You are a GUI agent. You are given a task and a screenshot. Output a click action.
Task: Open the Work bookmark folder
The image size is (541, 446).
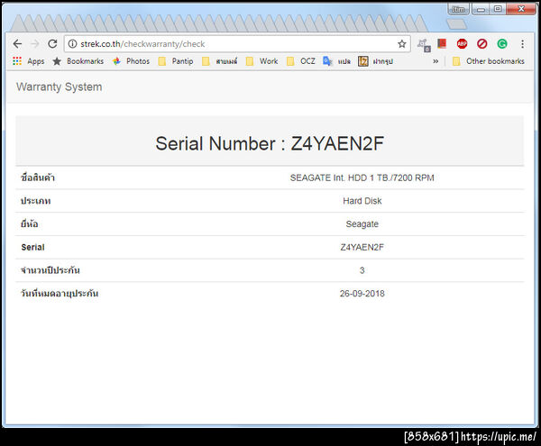[262, 61]
